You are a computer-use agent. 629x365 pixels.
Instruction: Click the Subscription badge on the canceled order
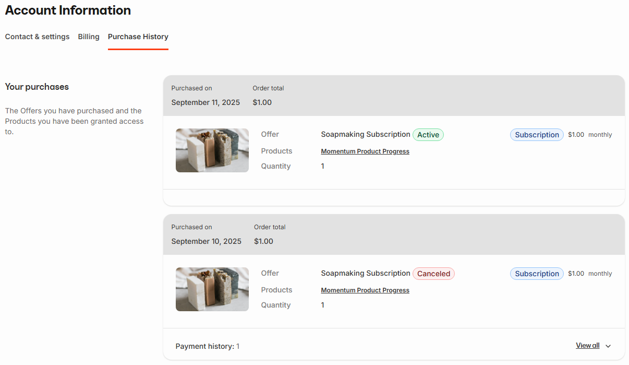pos(536,273)
